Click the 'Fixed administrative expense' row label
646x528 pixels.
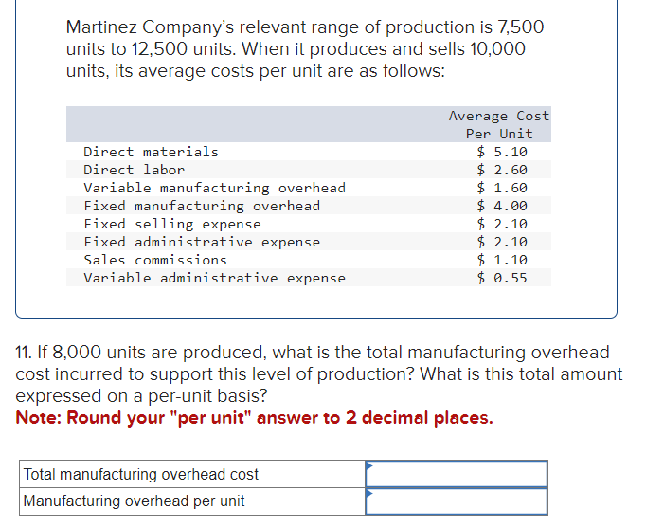click(202, 242)
